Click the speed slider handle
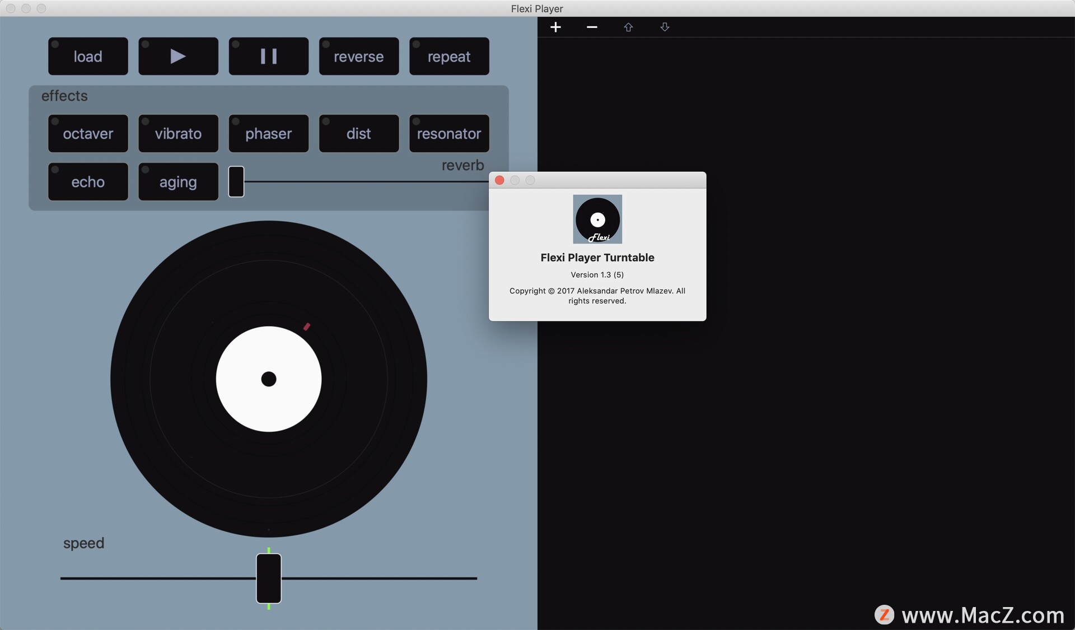 269,578
